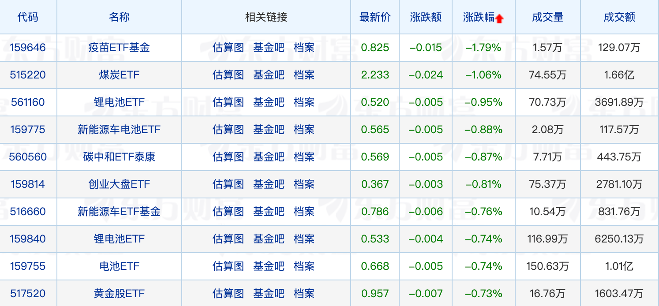The height and width of the screenshot is (306, 659).
Task: Click the 成交额 column header
Action: coord(619,17)
